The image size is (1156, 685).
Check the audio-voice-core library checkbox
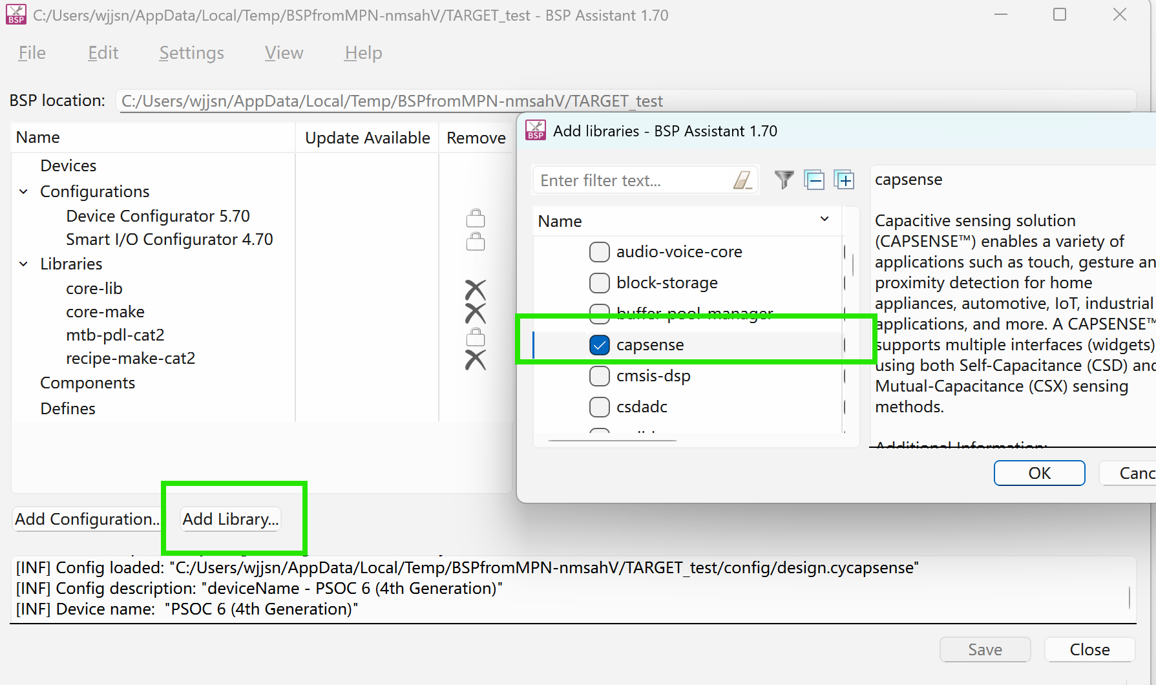tap(600, 252)
